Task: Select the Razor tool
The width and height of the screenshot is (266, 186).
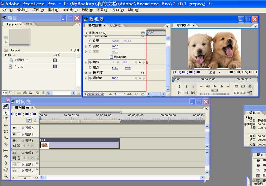Action: tap(6, 144)
